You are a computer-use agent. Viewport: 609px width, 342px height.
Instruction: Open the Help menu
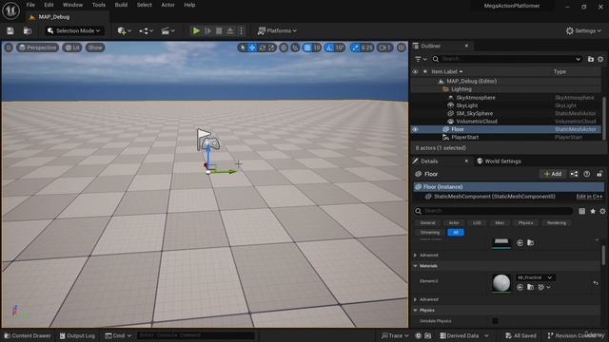coord(189,5)
